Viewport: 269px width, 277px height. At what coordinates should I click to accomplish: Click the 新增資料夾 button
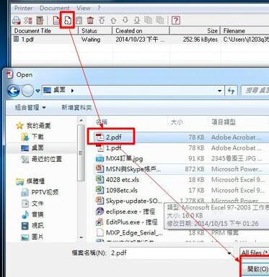[76, 107]
